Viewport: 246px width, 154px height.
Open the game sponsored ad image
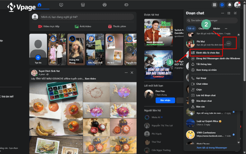(159, 64)
